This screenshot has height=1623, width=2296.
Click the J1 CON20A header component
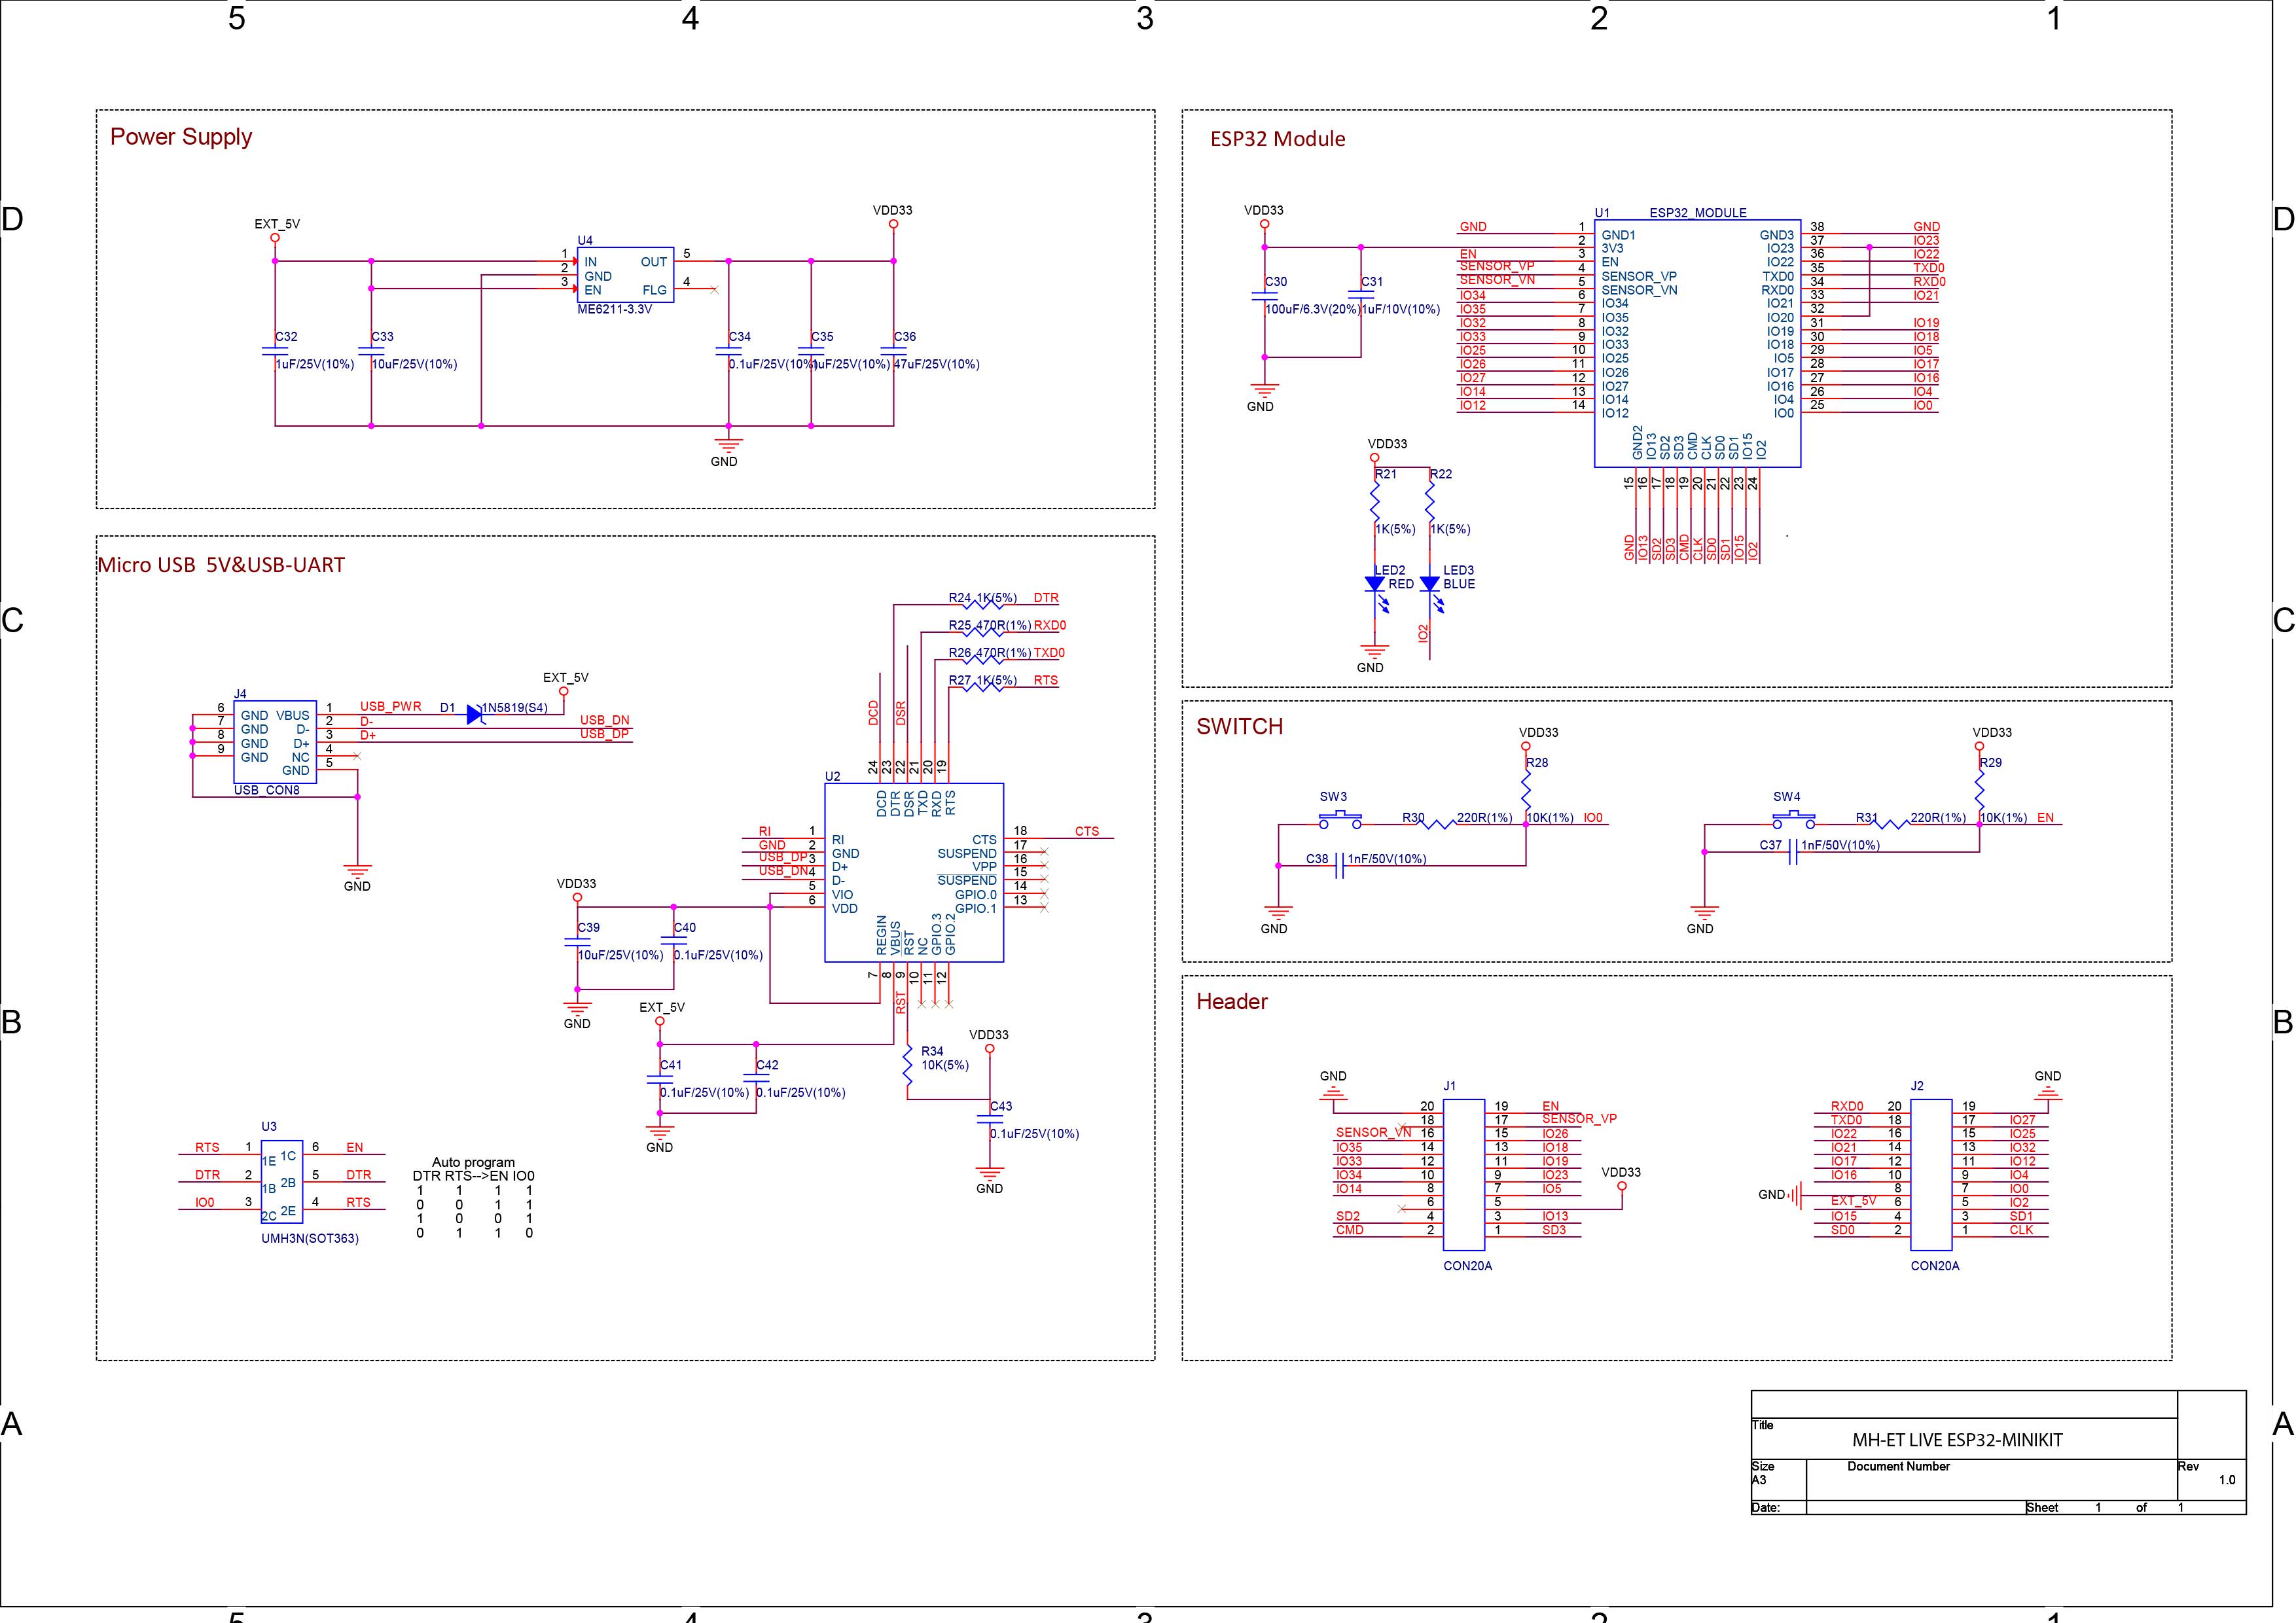click(x=1464, y=1174)
